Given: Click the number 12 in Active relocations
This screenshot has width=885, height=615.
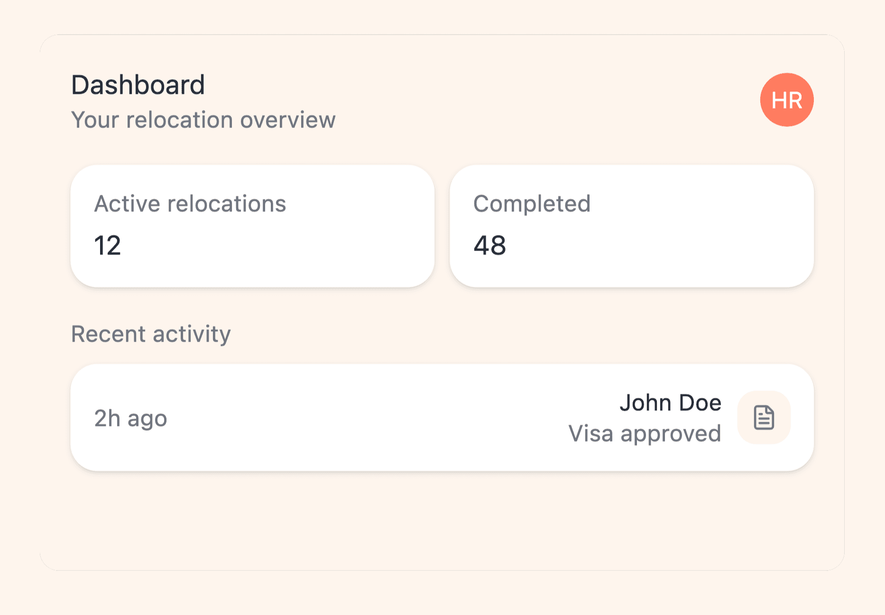Looking at the screenshot, I should tap(108, 245).
